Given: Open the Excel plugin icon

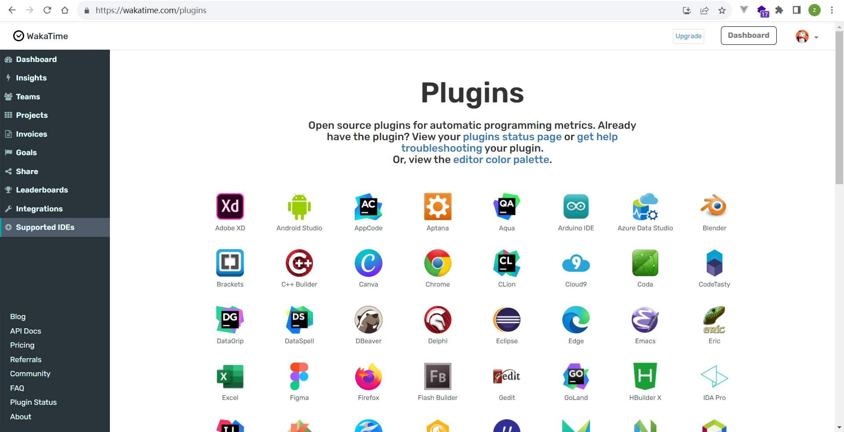Looking at the screenshot, I should pyautogui.click(x=230, y=376).
